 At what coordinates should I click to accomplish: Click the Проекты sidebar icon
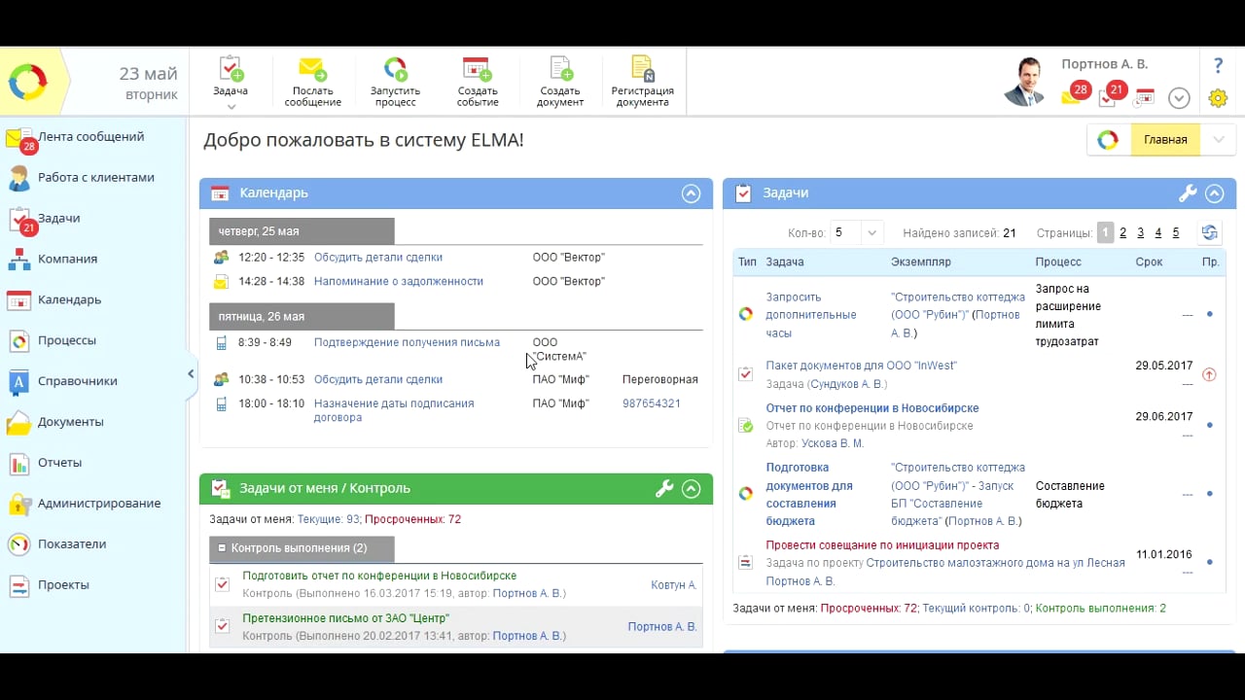pos(18,585)
